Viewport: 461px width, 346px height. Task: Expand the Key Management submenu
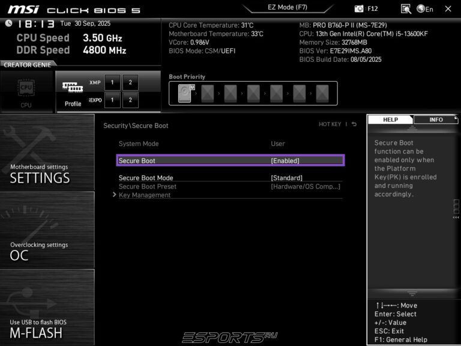point(145,195)
